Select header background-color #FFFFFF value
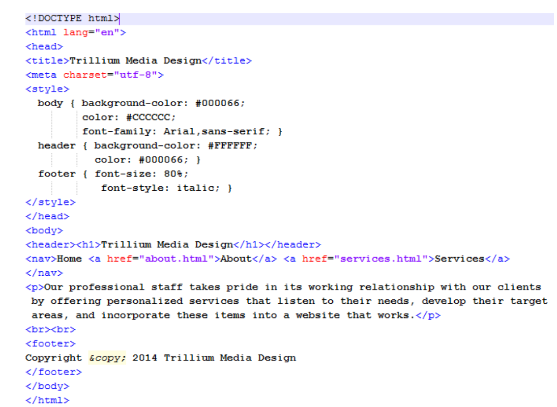The width and height of the screenshot is (557, 407). pos(230,146)
